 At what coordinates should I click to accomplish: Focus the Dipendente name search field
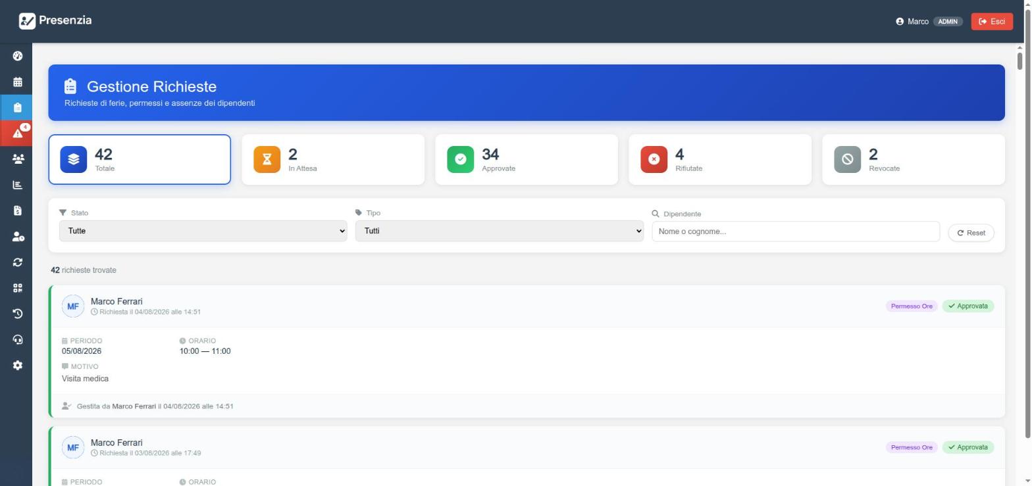pyautogui.click(x=796, y=231)
